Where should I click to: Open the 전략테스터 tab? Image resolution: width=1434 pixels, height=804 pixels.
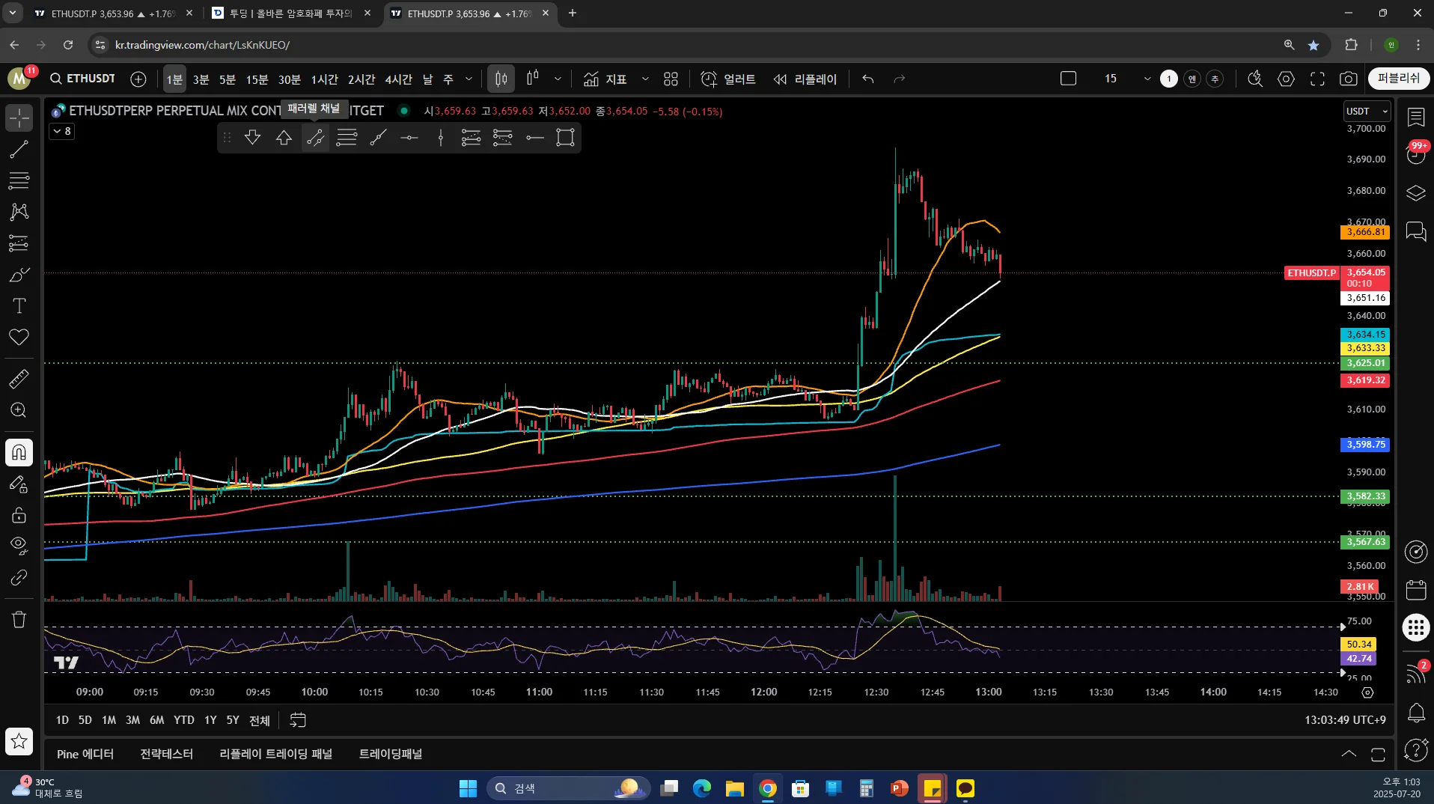(x=166, y=754)
